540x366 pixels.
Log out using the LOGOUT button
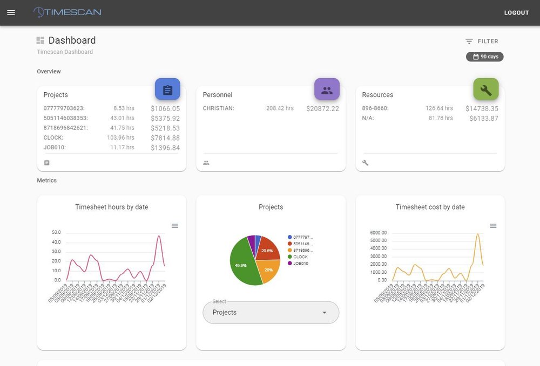(x=516, y=13)
